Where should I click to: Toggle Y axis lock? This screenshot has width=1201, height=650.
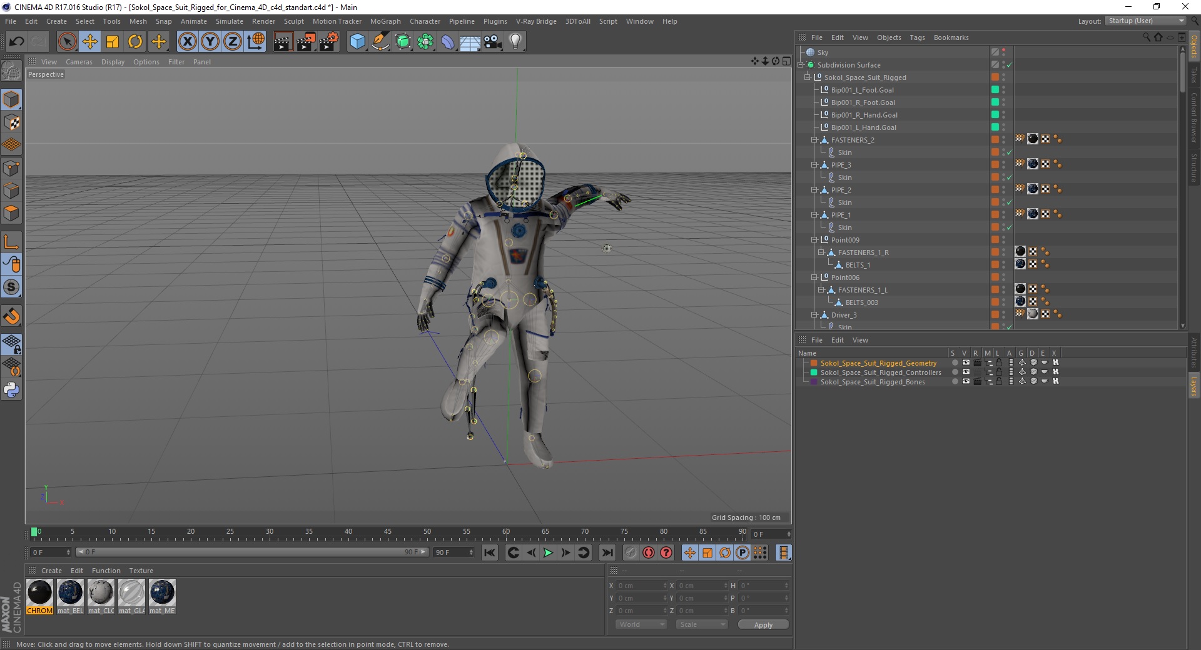(210, 42)
